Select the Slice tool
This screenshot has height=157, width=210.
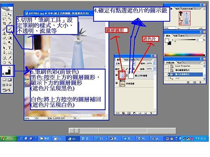point(10,23)
